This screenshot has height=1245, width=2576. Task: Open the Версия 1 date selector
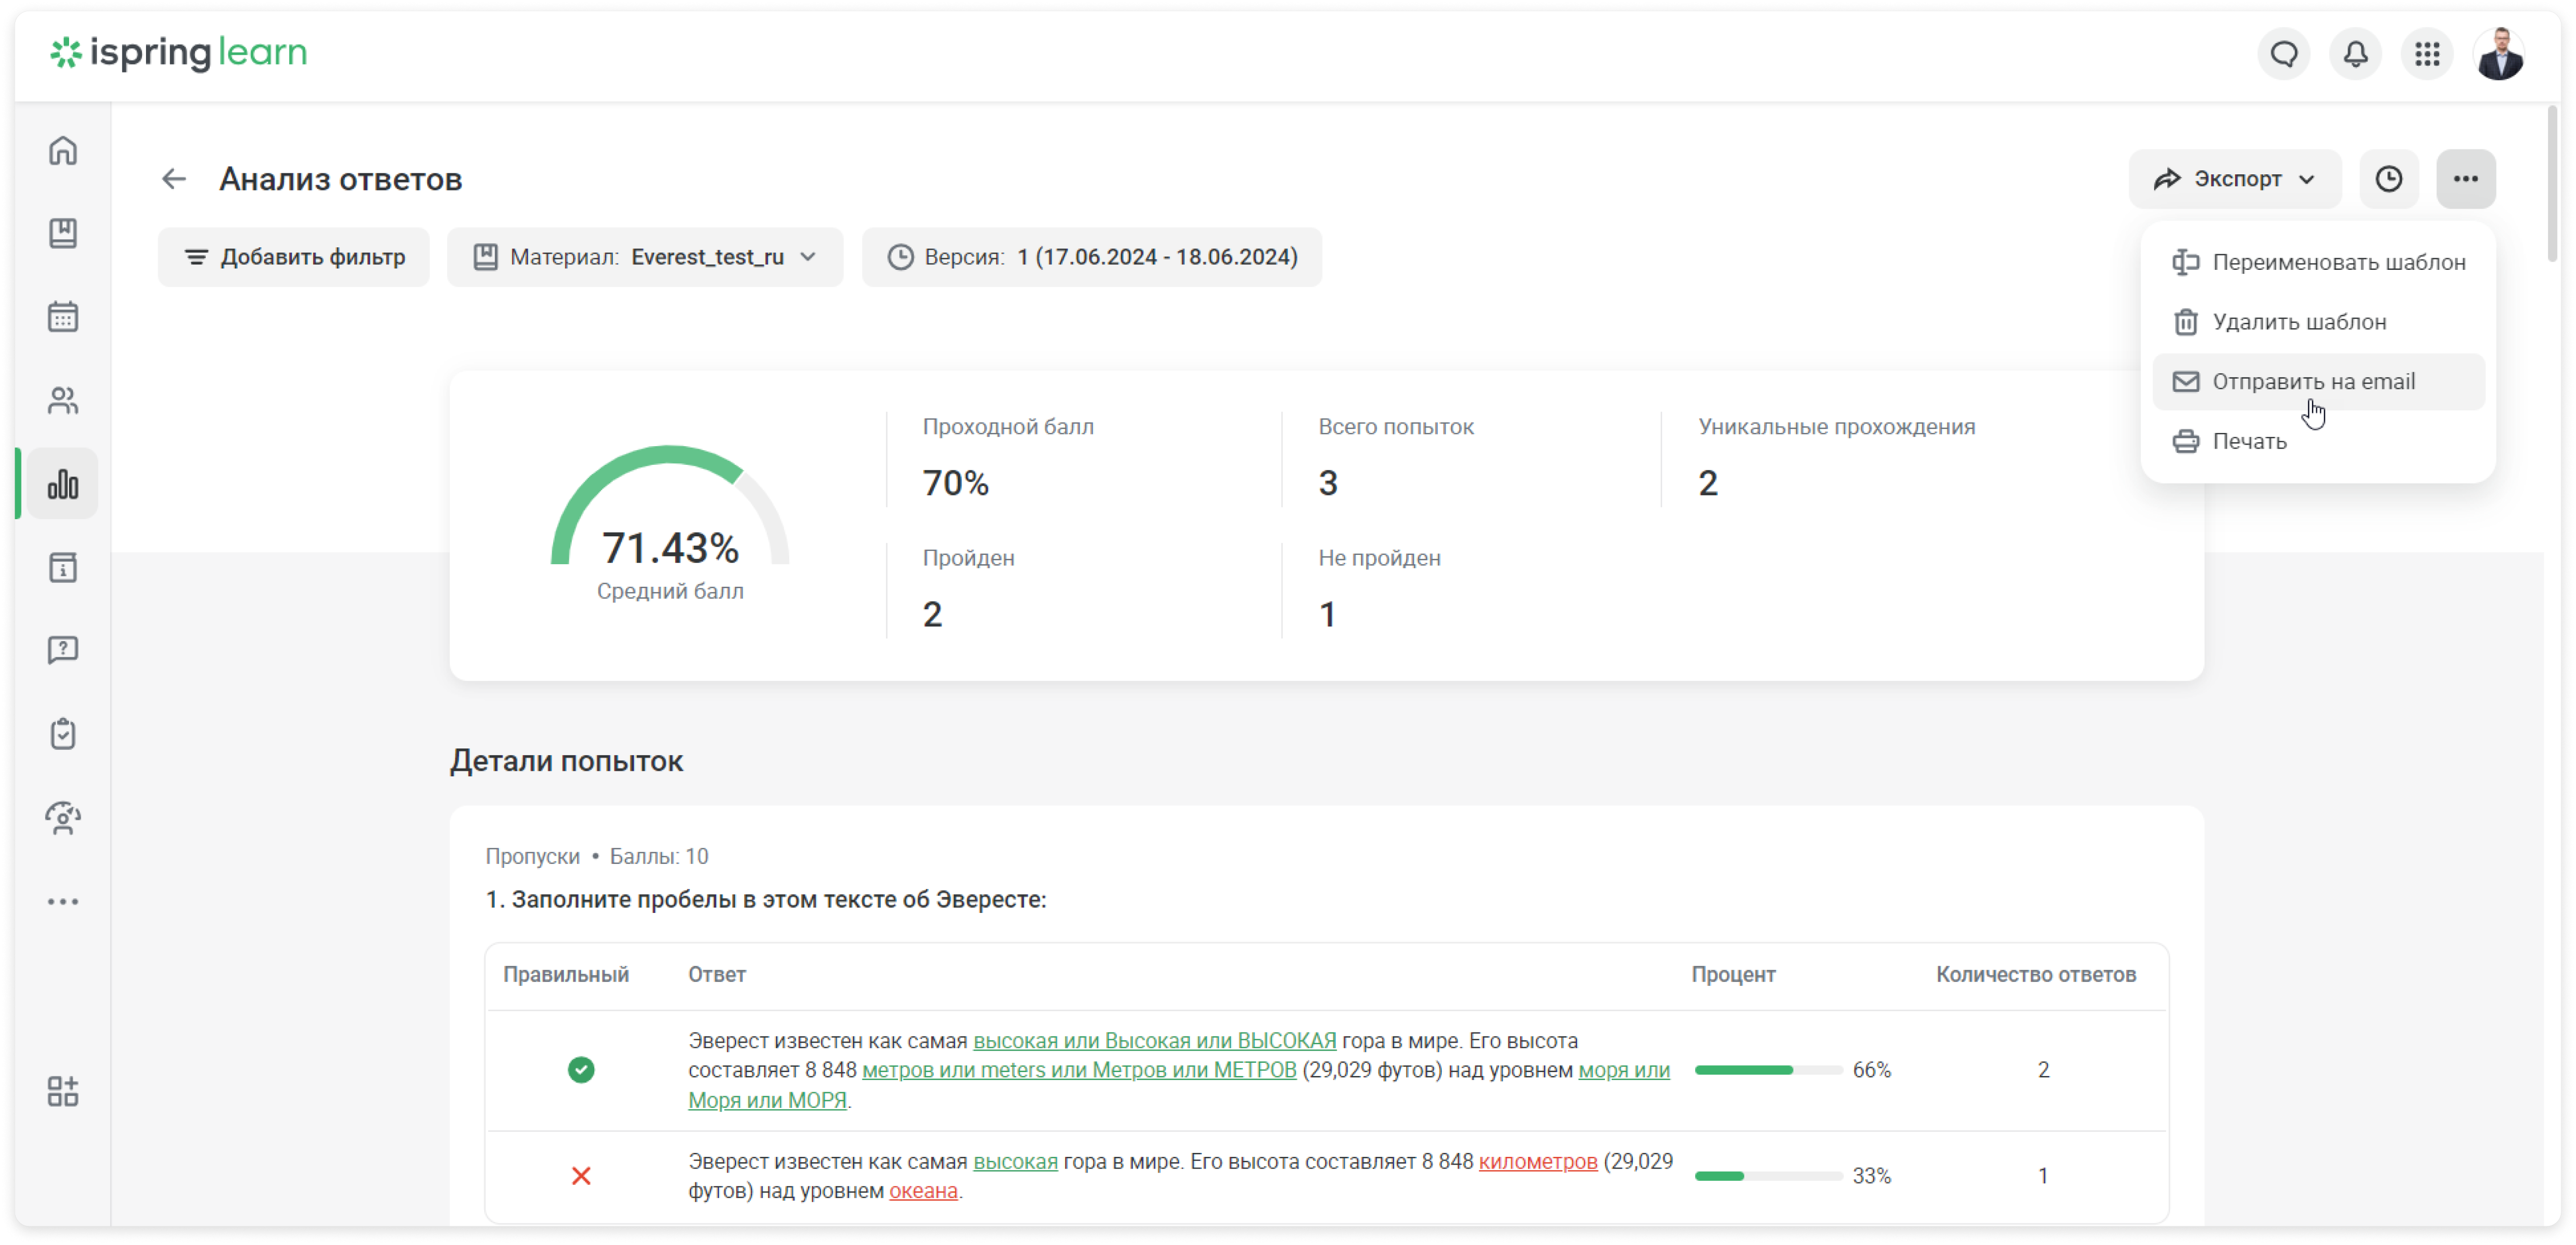tap(1092, 257)
